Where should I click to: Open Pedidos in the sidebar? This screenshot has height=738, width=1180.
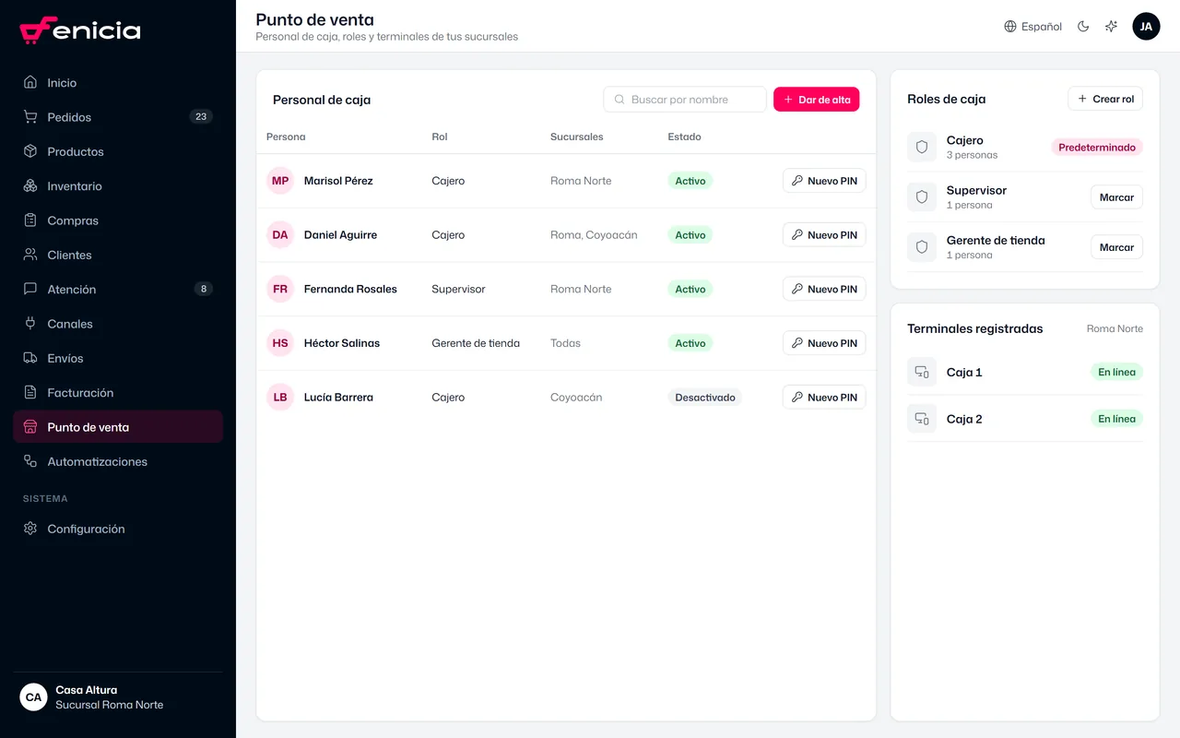pyautogui.click(x=118, y=117)
